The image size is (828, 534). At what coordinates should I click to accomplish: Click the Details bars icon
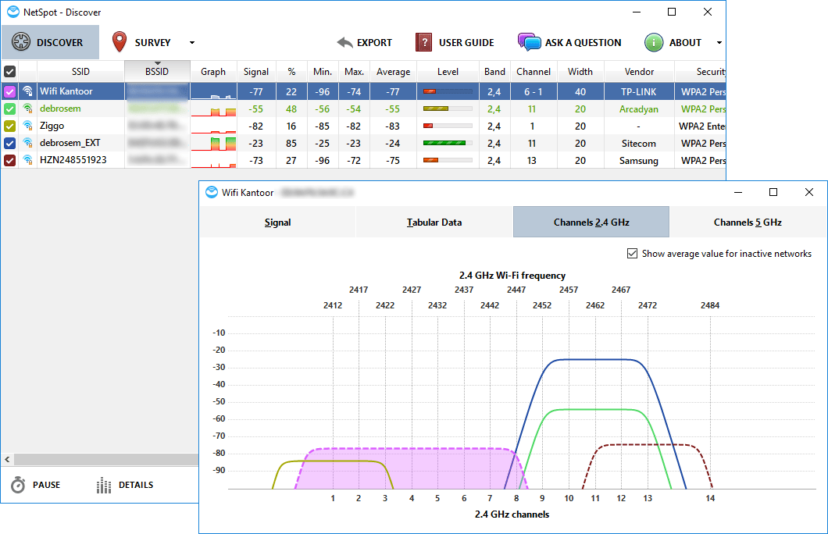pos(104,485)
